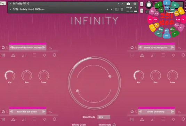This screenshot has width=186, height=126.
Task: Solo the drone stretched grains layer
Action: coord(136,48)
